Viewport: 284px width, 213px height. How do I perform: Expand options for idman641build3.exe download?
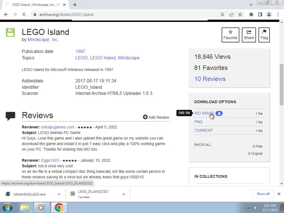[59, 194]
